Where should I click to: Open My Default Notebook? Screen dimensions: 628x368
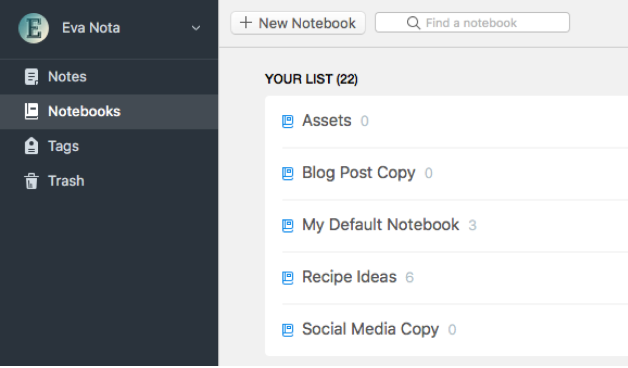(x=381, y=225)
